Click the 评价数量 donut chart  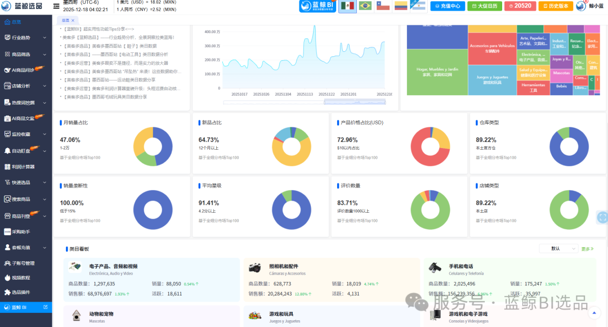(431, 209)
